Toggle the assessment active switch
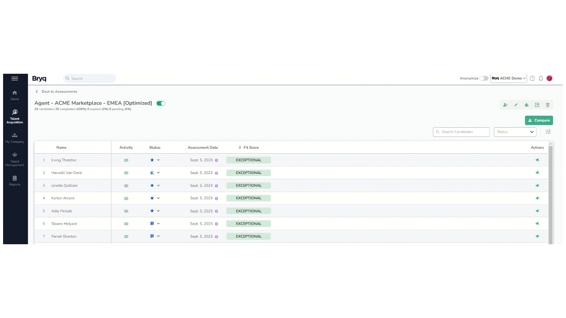The image size is (566, 318). [161, 103]
